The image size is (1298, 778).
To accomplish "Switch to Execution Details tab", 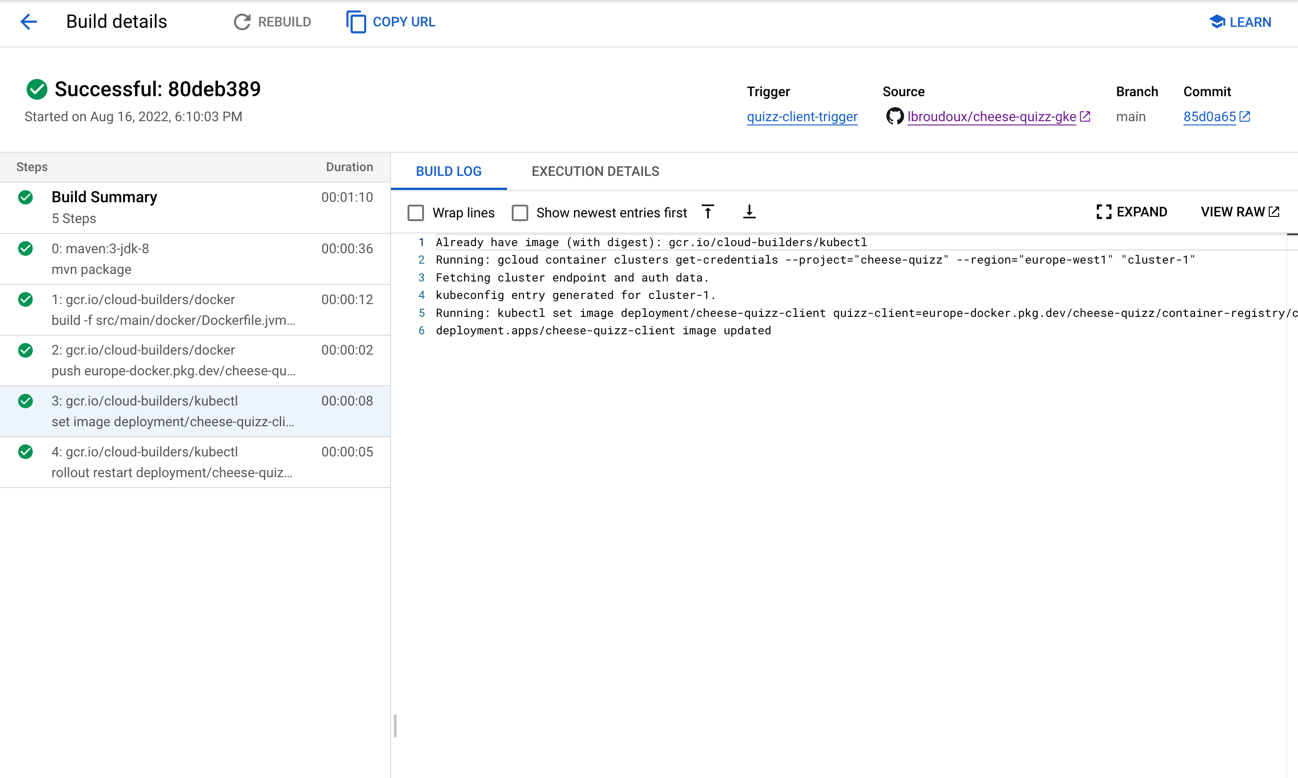I will [595, 172].
